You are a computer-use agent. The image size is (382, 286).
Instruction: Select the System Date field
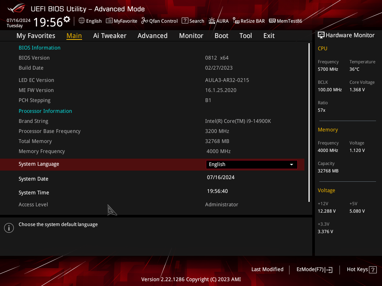[221, 178]
